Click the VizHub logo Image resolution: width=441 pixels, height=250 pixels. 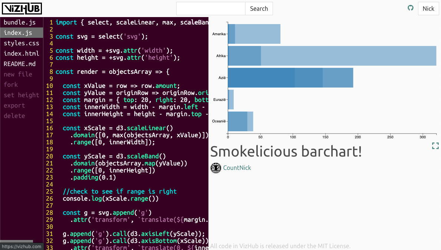coord(22,8)
